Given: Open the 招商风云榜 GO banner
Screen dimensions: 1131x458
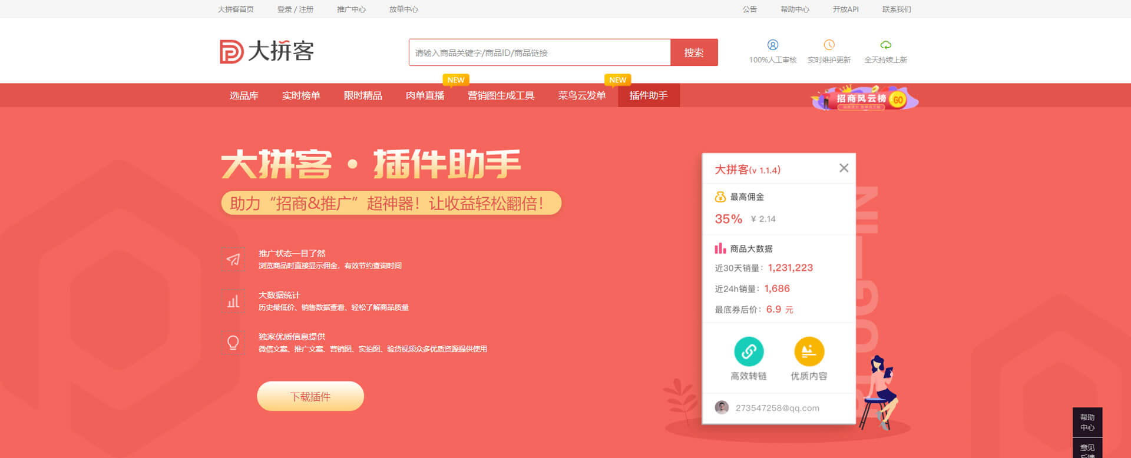Looking at the screenshot, I should tap(865, 98).
